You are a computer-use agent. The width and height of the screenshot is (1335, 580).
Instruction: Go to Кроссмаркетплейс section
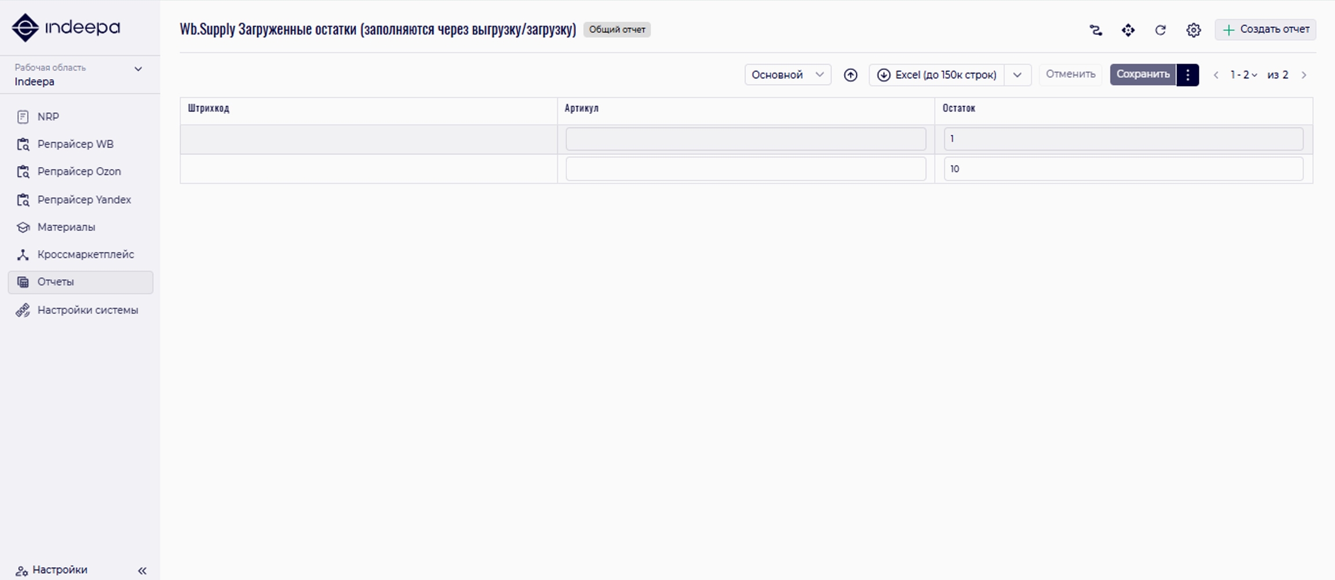click(x=85, y=255)
